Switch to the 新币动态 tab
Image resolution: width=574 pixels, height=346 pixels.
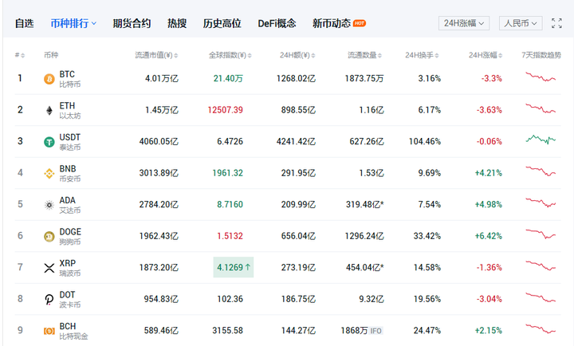[x=332, y=23]
